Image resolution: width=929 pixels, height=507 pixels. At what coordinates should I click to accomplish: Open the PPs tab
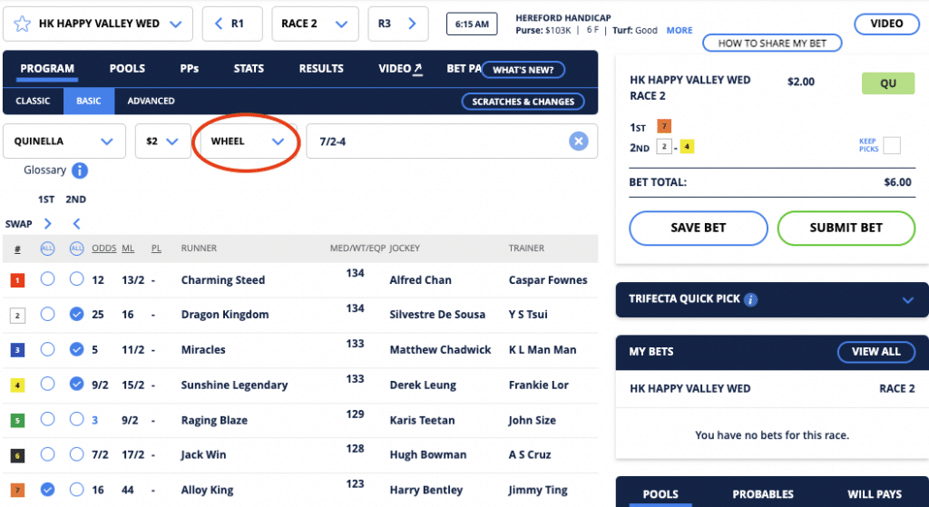tap(189, 69)
